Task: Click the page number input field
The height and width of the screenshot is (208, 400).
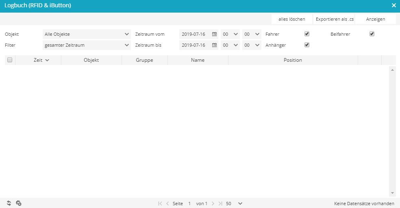Action: coord(189,204)
